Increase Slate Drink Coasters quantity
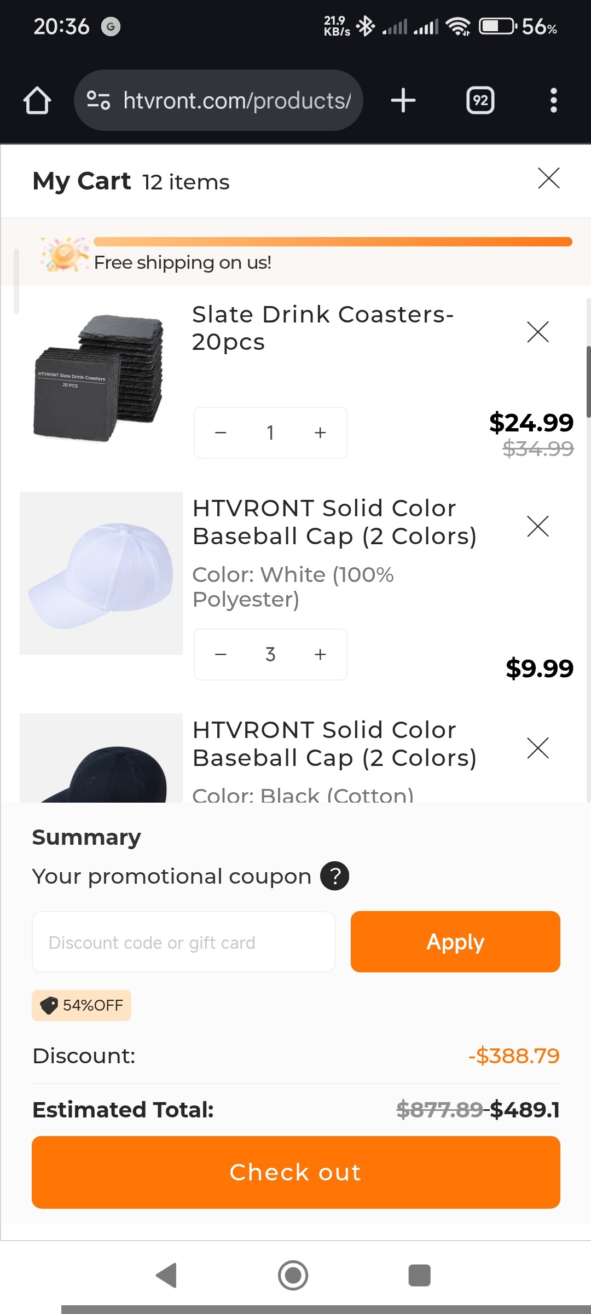The height and width of the screenshot is (1314, 591). coord(320,433)
